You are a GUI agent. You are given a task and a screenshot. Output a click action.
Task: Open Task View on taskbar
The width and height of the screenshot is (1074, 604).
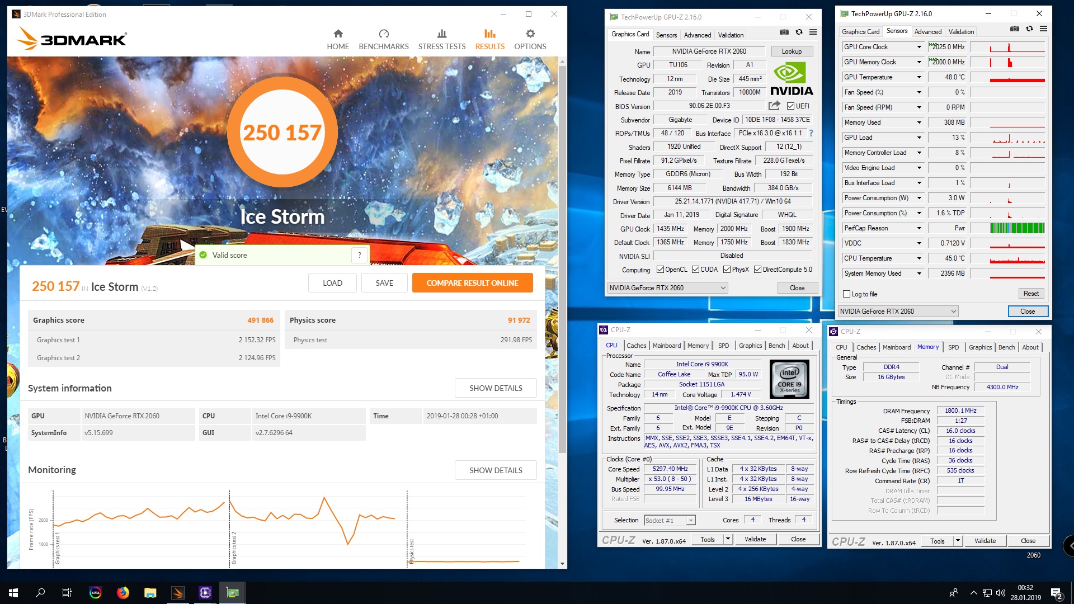pos(67,593)
